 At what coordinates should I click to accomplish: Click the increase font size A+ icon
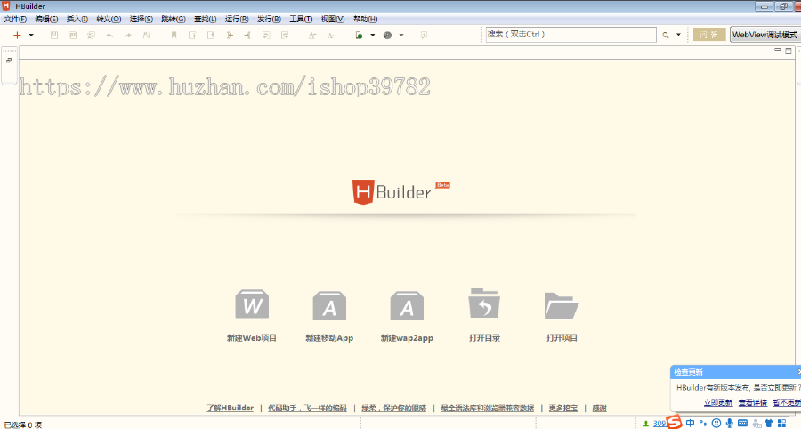click(312, 36)
